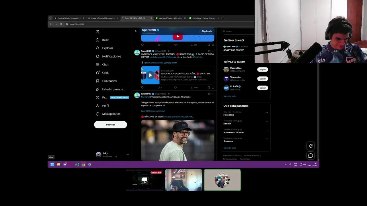367x206 pixels.
Task: Open Danelik trend
Action: coord(227,124)
